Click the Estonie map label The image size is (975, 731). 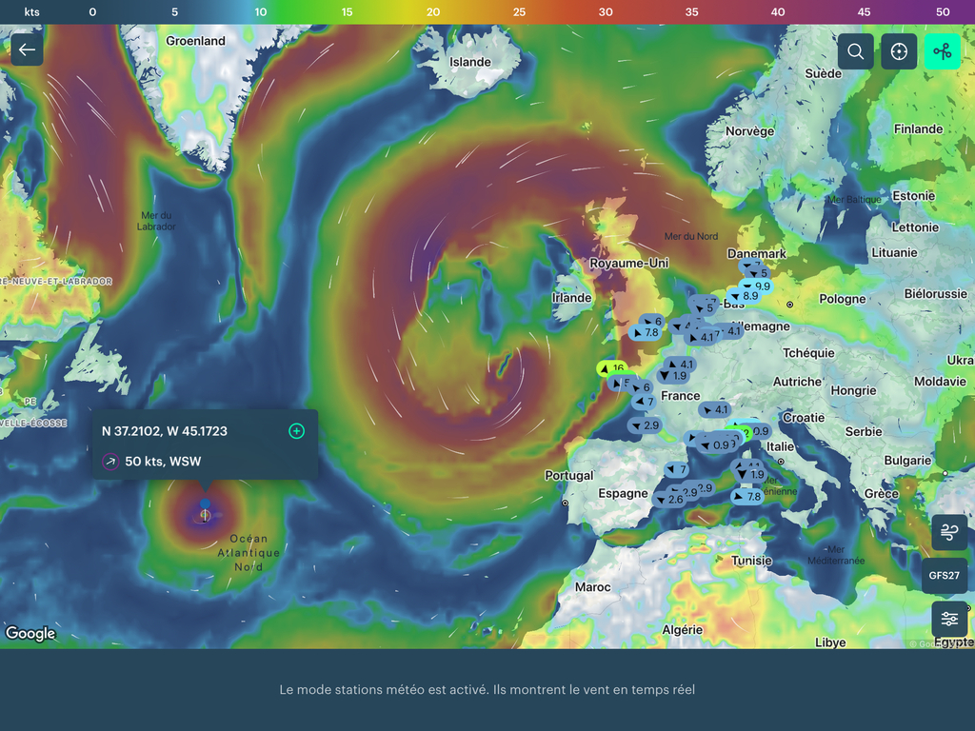click(913, 196)
